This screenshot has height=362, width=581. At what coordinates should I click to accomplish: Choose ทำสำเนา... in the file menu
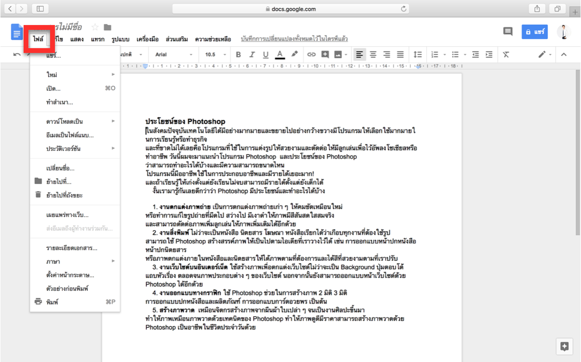75,103
